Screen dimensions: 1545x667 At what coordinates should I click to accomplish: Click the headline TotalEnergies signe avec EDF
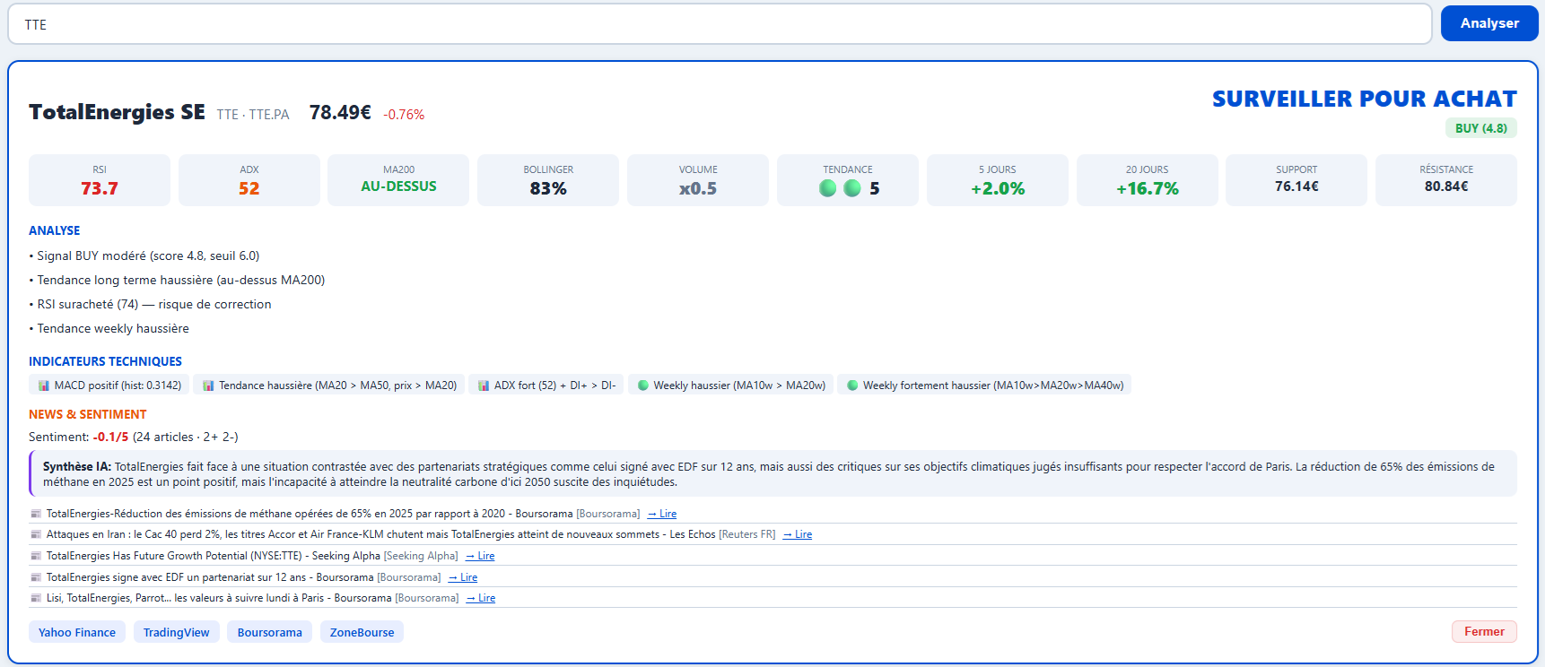[x=210, y=577]
